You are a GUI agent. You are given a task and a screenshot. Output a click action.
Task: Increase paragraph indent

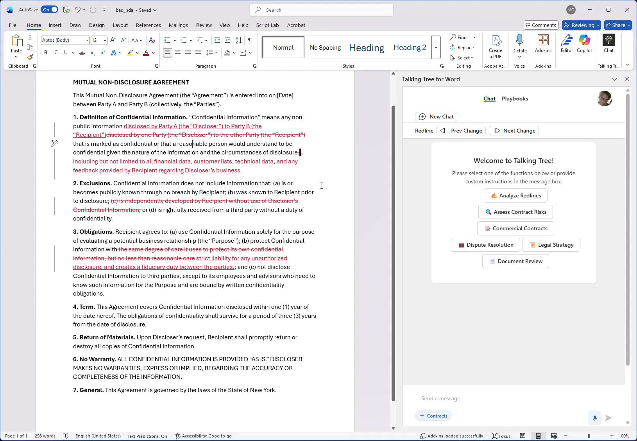pyautogui.click(x=227, y=40)
